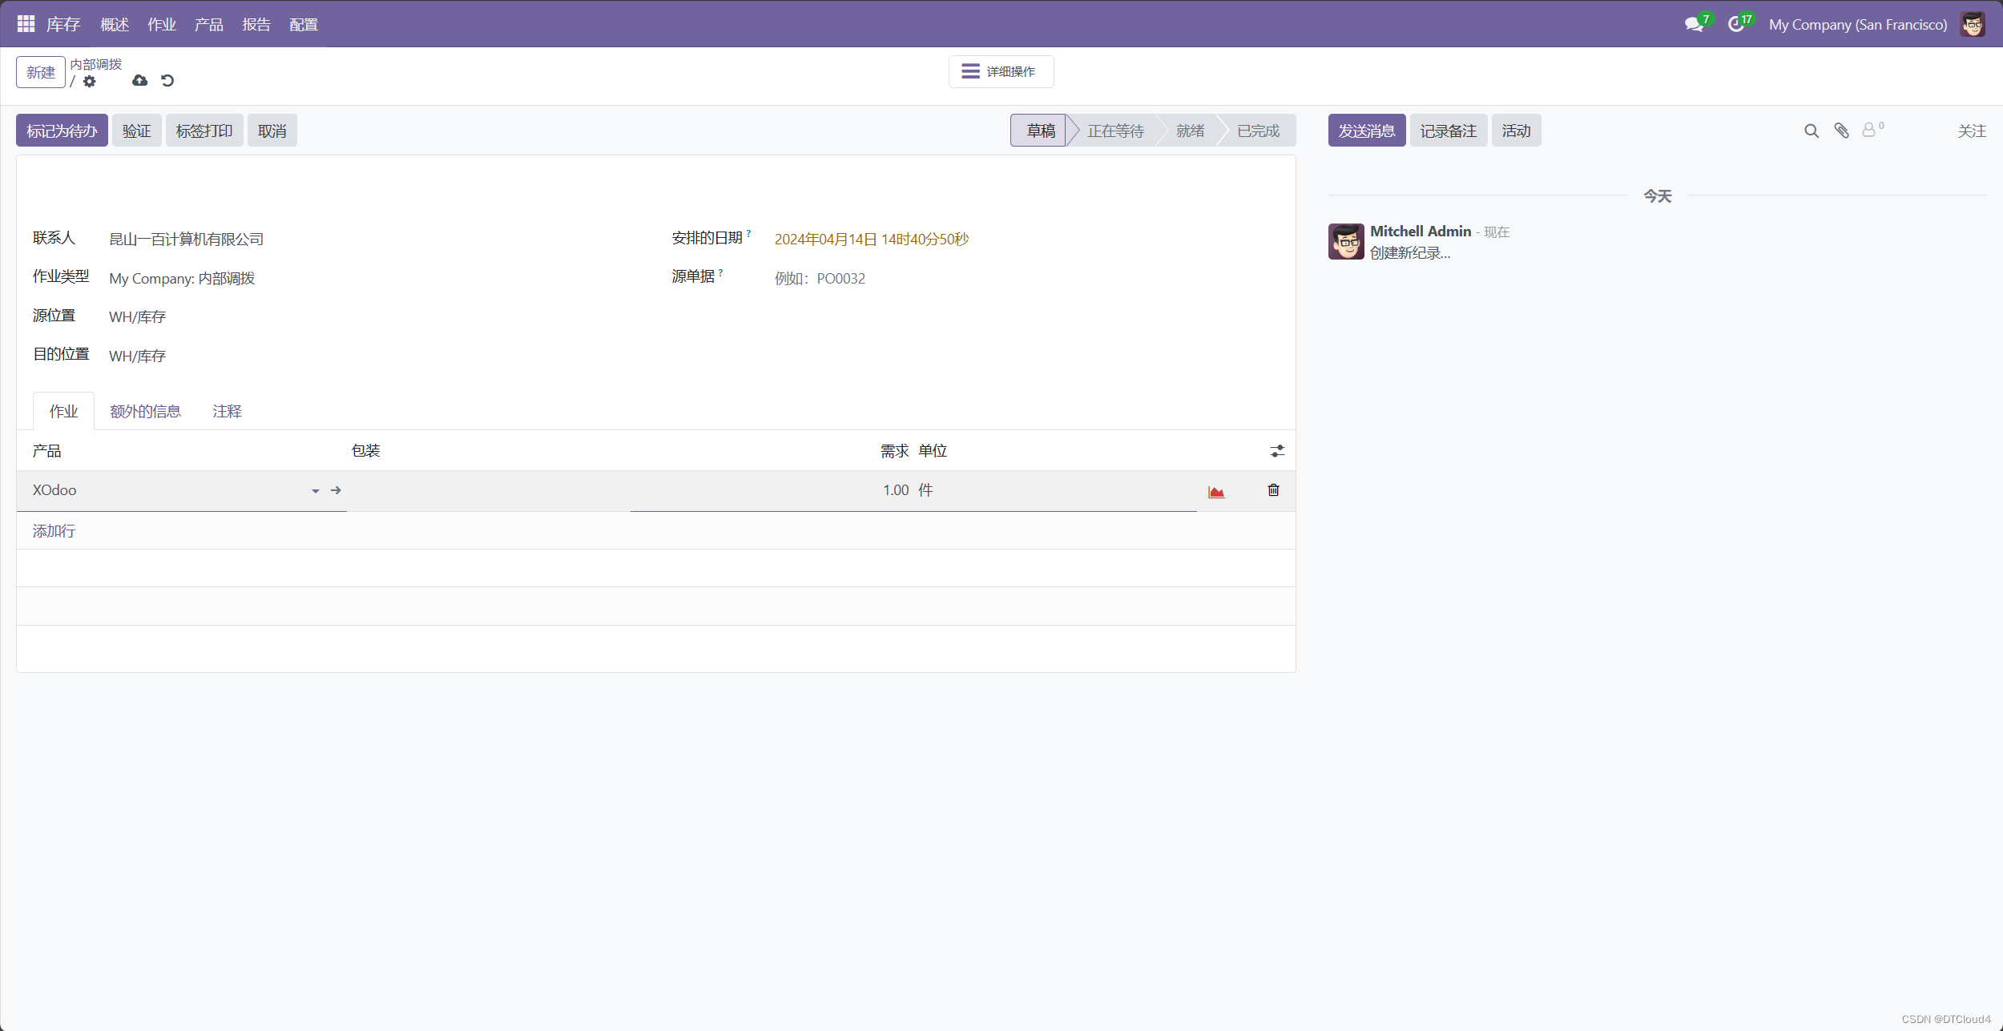Click the cloud save record icon
The image size is (2003, 1031).
(139, 81)
